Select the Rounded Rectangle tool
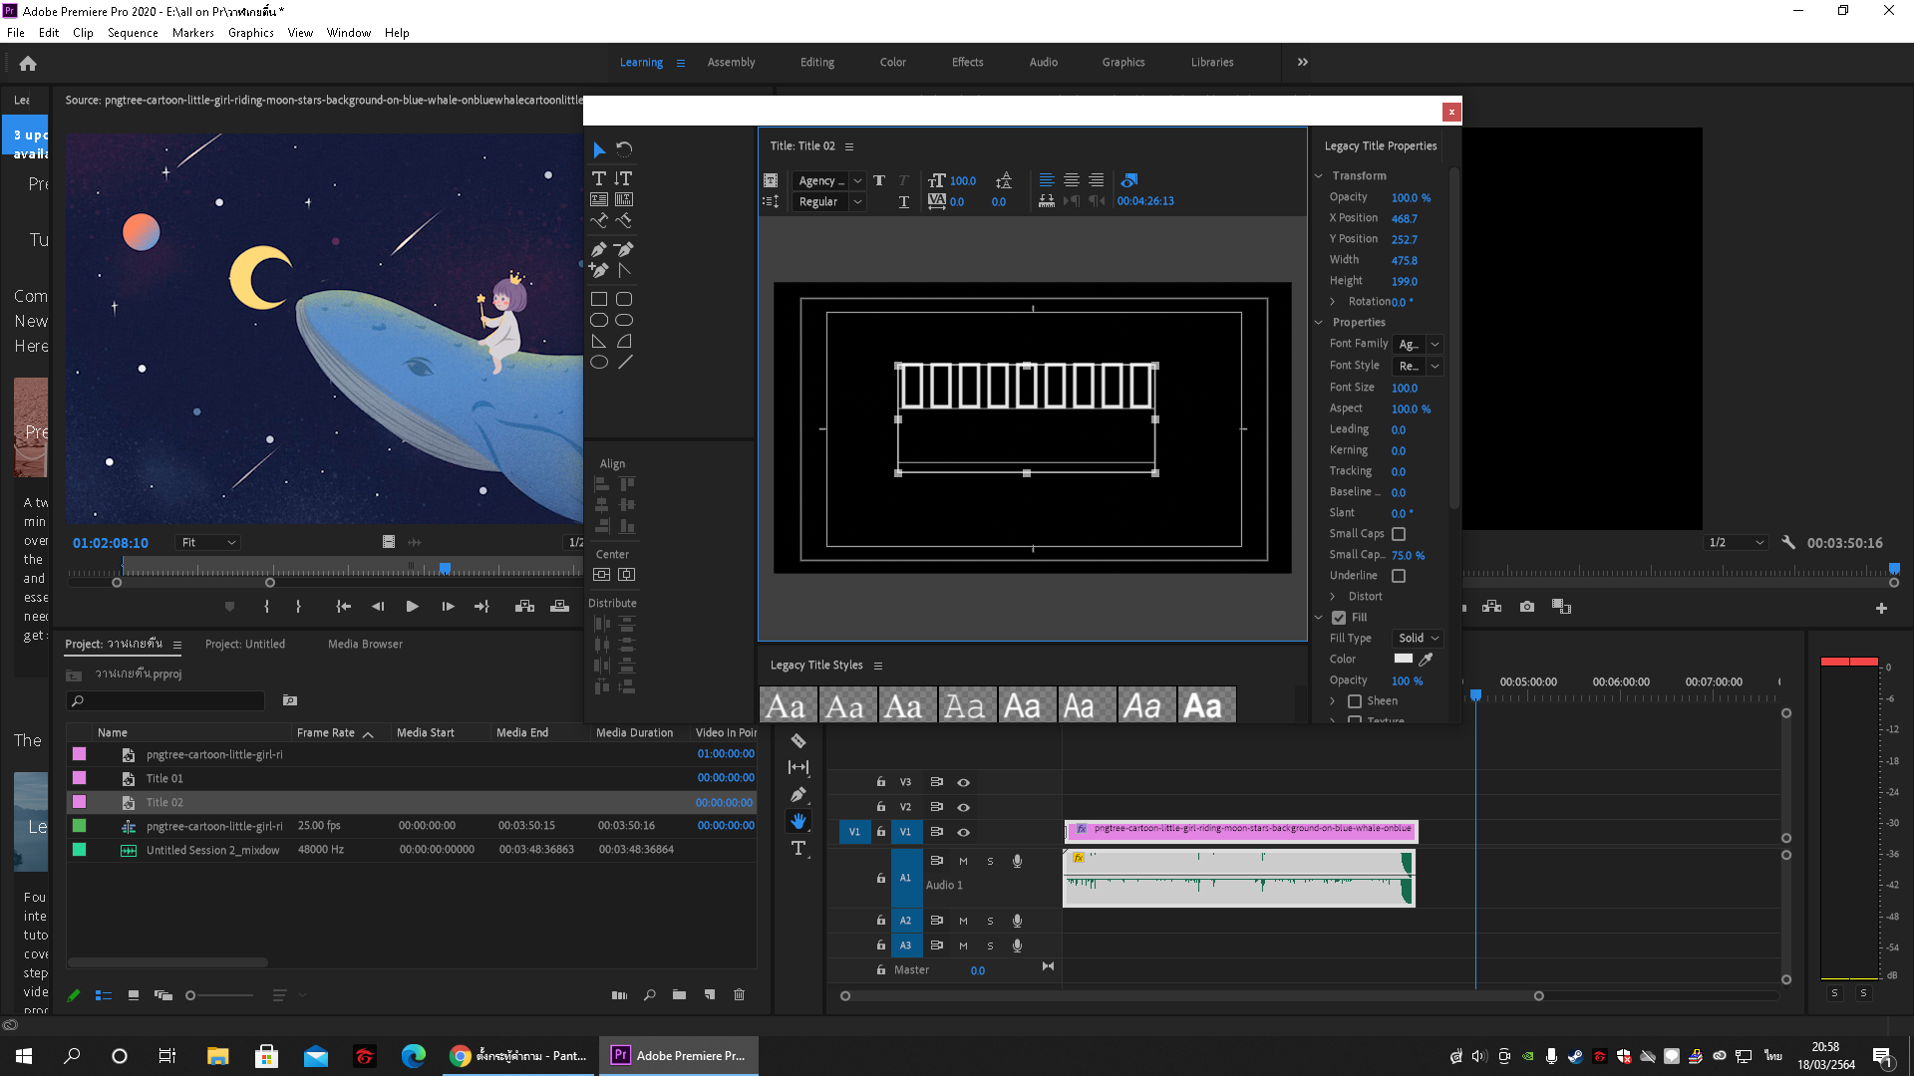 [x=624, y=299]
